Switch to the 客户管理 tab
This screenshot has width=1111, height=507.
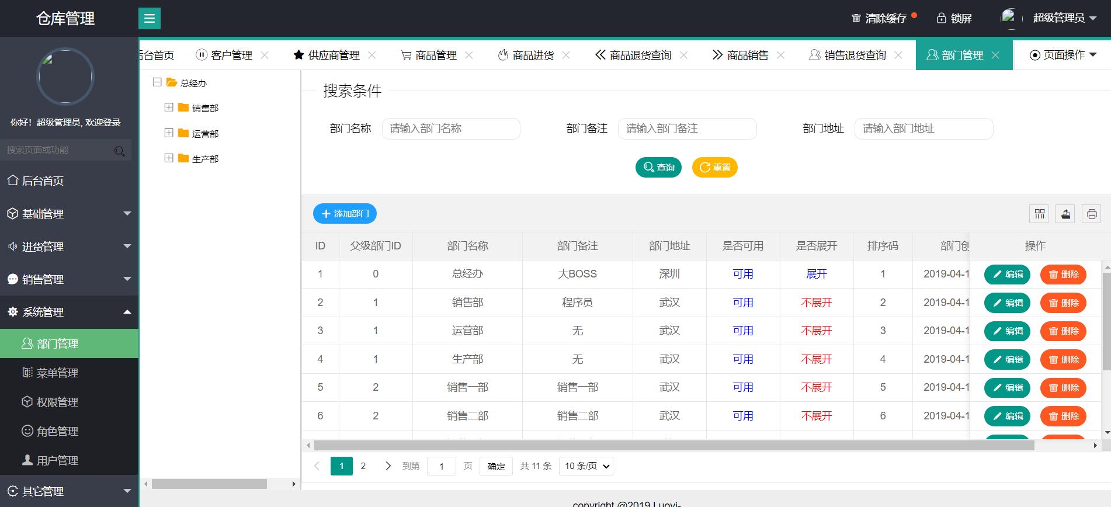pyautogui.click(x=224, y=55)
